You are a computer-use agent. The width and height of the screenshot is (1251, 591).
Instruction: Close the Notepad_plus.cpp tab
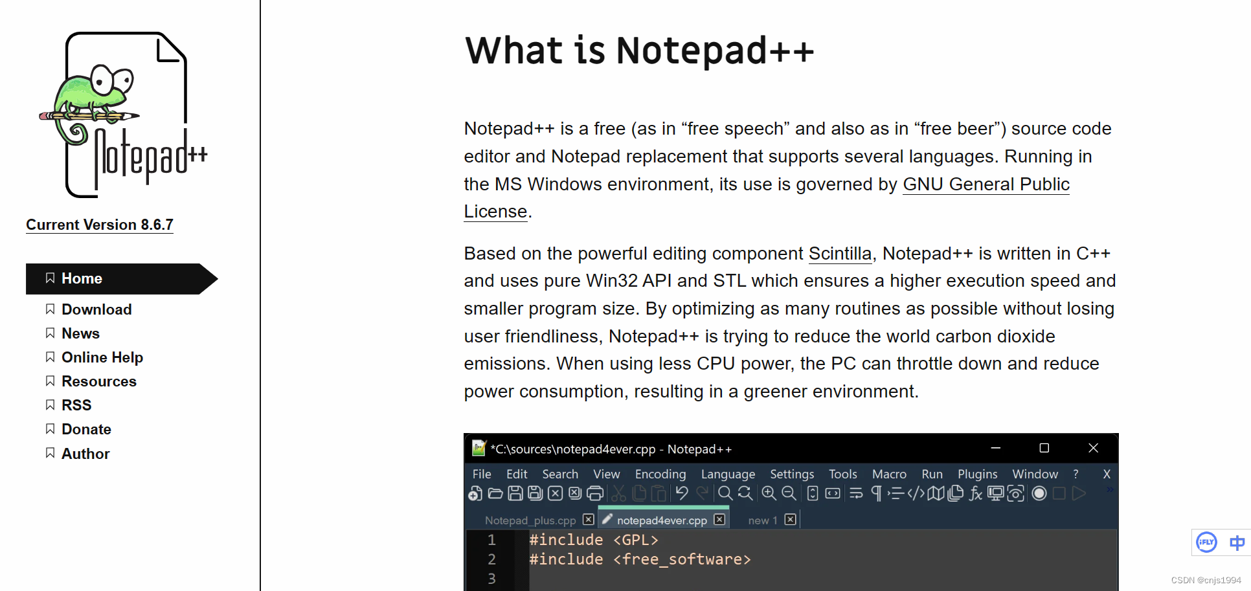tap(588, 519)
